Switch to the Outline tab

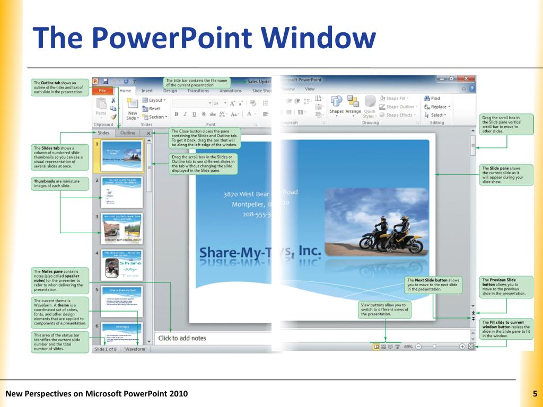pos(128,133)
